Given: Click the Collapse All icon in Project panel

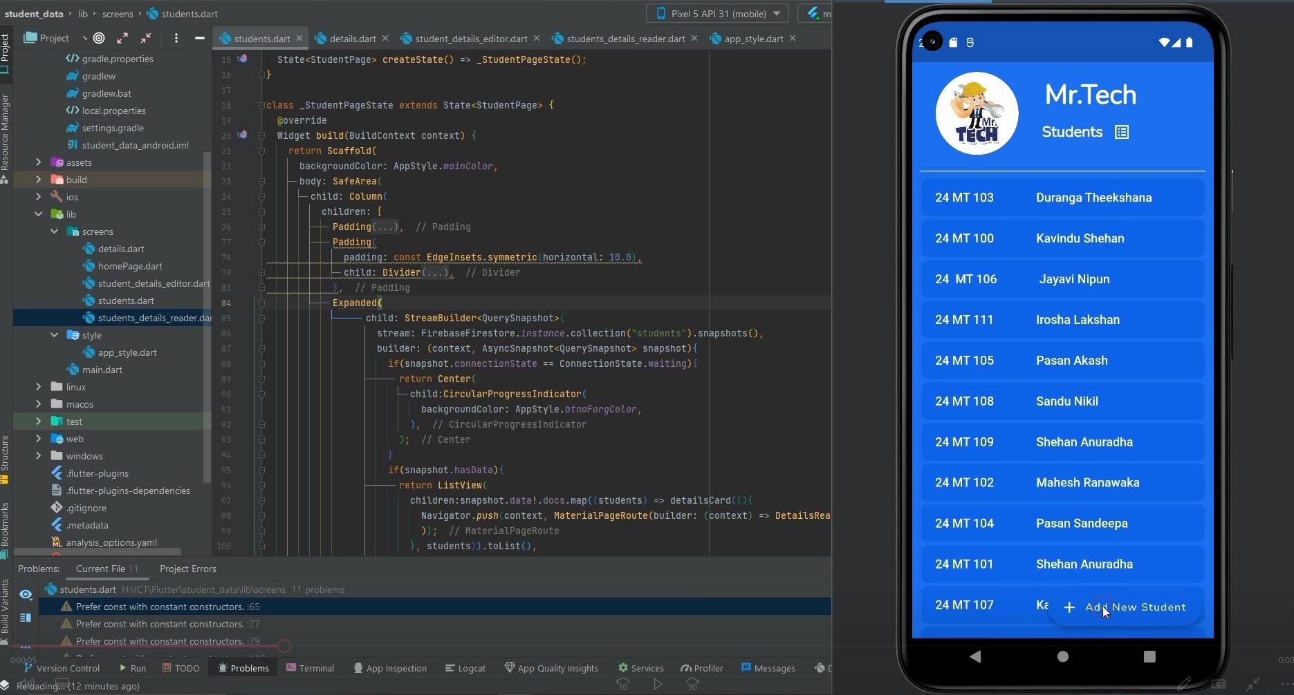Looking at the screenshot, I should (x=146, y=38).
